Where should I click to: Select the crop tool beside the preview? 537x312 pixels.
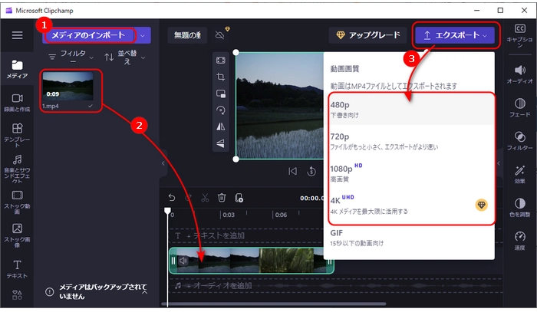221,77
